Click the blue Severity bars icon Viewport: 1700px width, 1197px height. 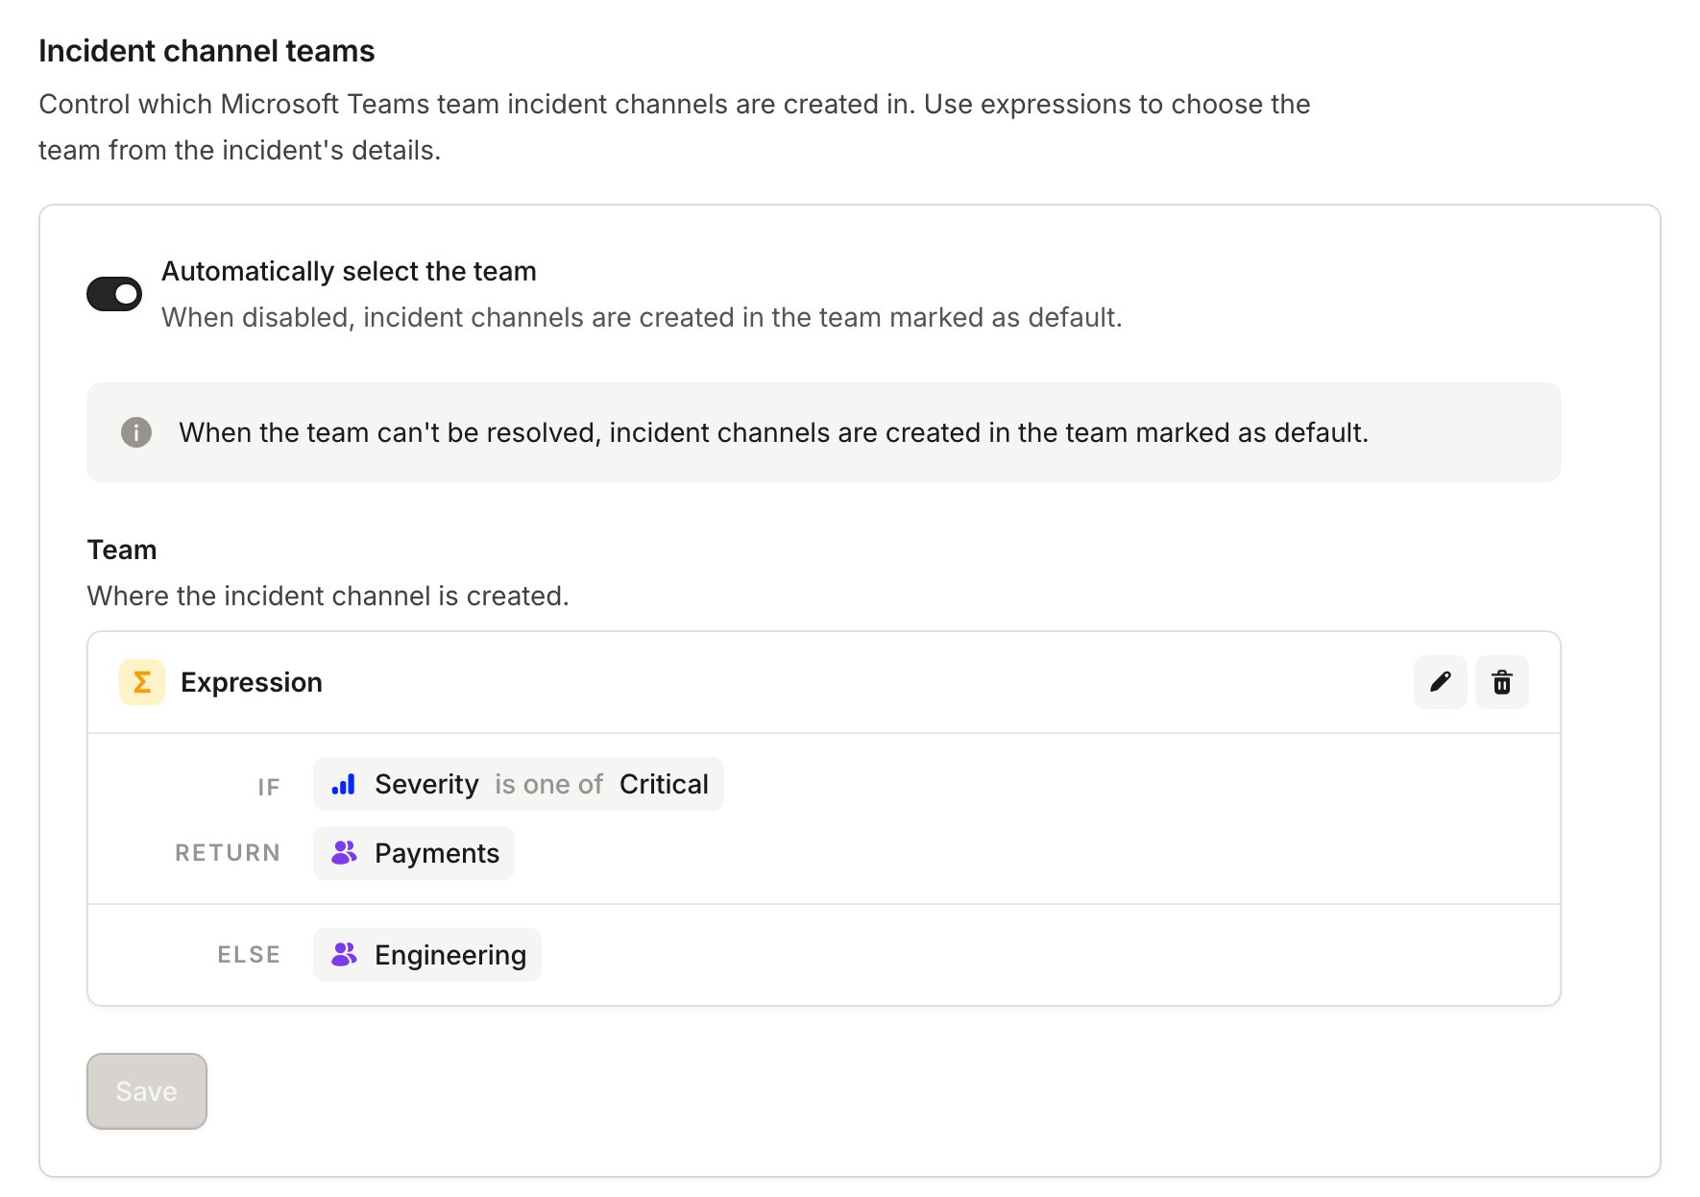344,784
